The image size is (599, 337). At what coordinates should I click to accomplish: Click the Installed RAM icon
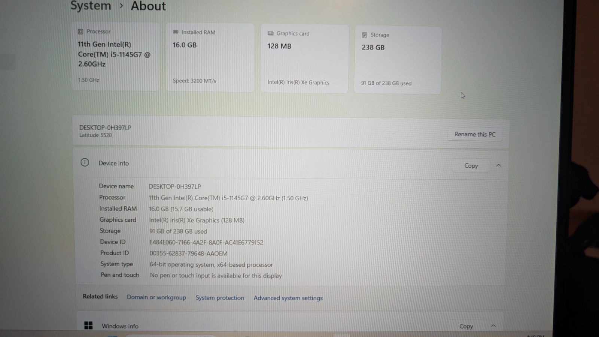point(175,32)
